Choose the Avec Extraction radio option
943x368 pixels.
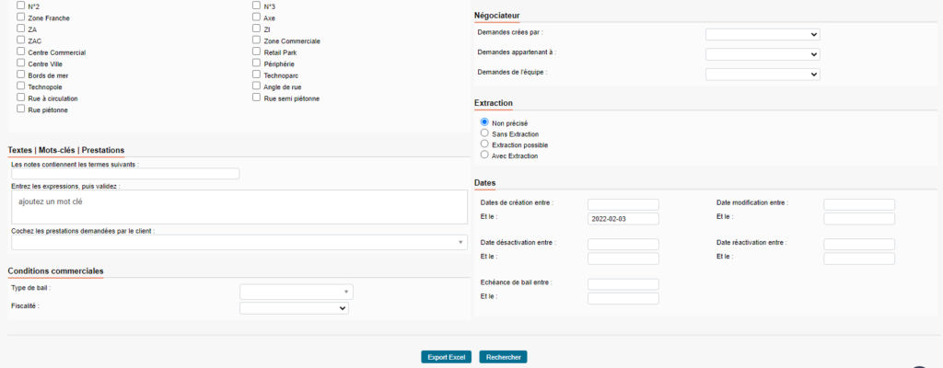click(x=484, y=155)
